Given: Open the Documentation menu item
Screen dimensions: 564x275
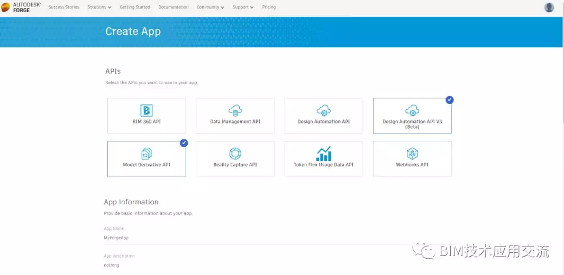Looking at the screenshot, I should click(173, 7).
